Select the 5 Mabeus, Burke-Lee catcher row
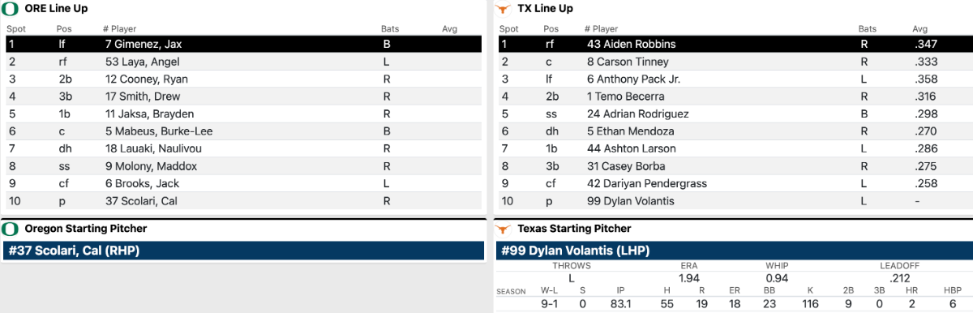This screenshot has width=973, height=313. coord(243,131)
